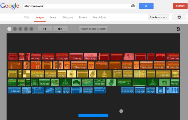Click the orange brick labeled 7 hours ago
Screen dimensions: 188x120
click(146, 65)
